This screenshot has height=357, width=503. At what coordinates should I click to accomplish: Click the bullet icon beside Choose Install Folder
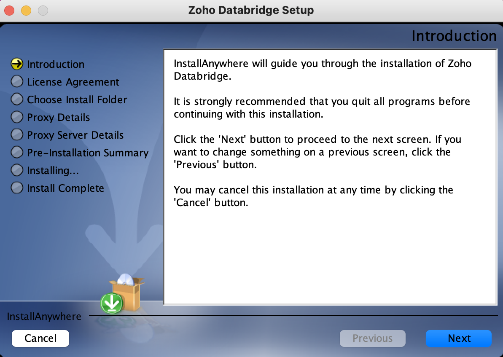pos(17,99)
